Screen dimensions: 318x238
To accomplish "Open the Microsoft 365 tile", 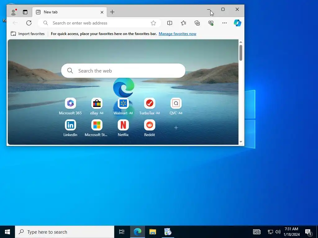I will [70, 107].
